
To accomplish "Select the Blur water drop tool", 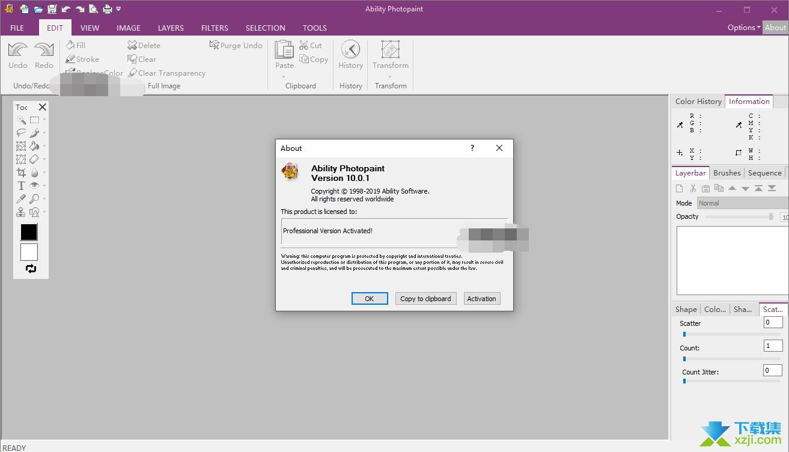I will click(34, 173).
